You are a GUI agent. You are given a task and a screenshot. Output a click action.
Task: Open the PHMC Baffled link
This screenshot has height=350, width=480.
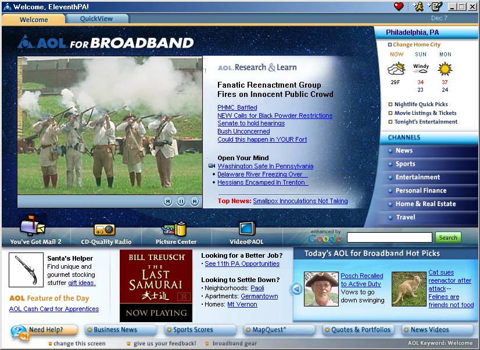click(x=237, y=107)
